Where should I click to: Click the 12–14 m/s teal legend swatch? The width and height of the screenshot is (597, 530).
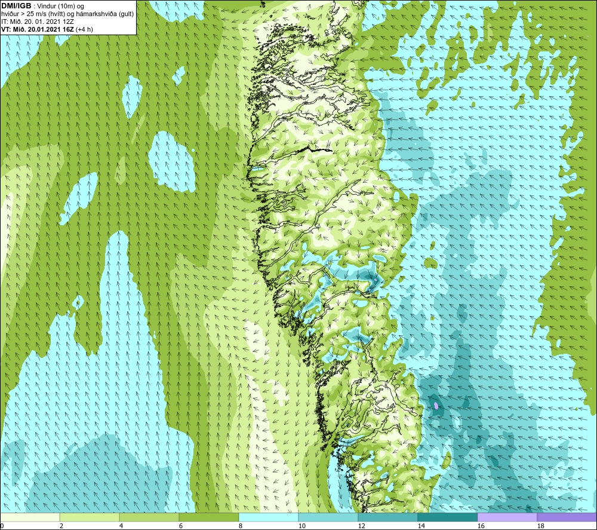(387, 517)
